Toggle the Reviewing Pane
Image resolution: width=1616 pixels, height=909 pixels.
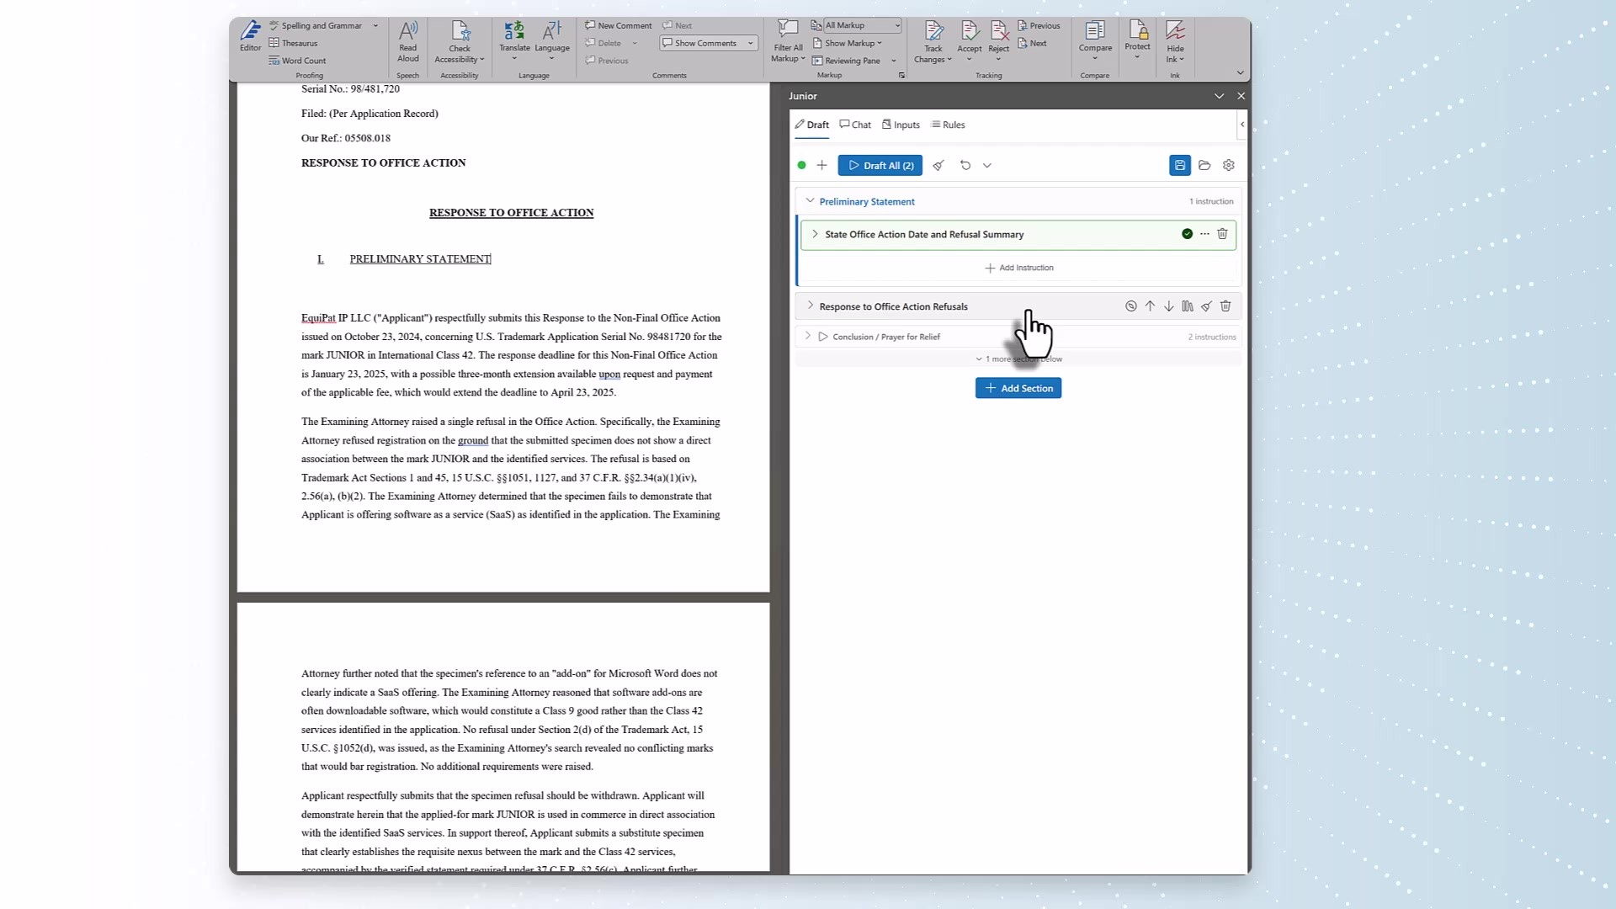[852, 61]
